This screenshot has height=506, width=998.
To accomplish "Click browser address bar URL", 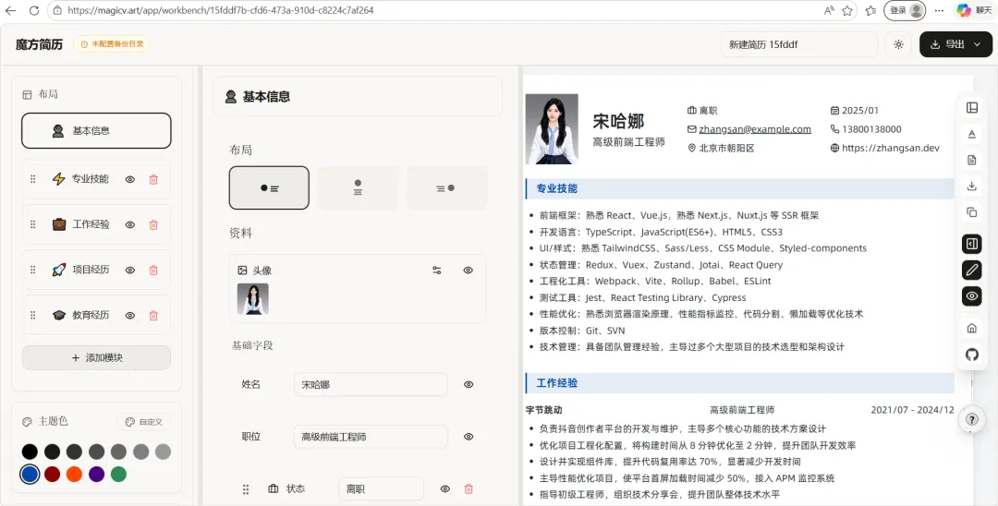I will (220, 10).
